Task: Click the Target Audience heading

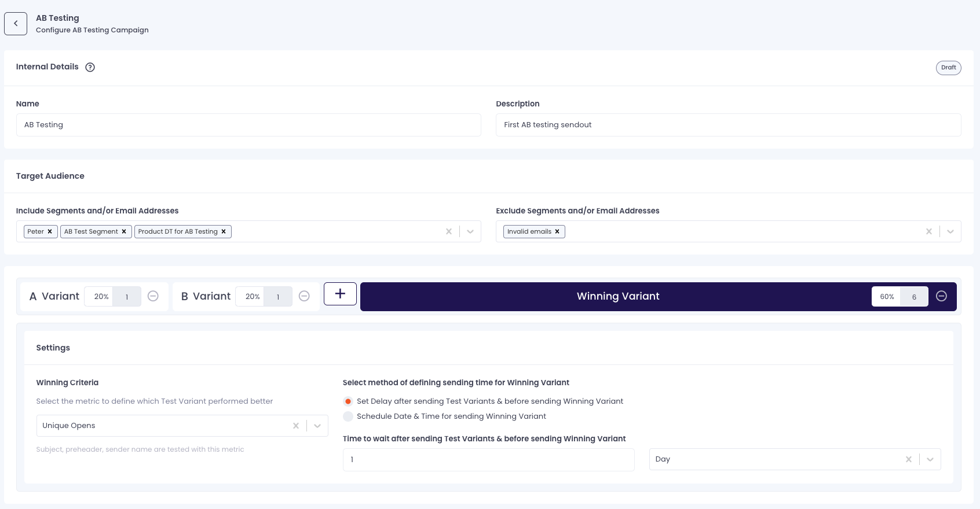Action: coord(50,176)
